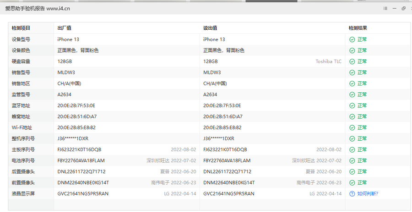Select the 监管型号 row label
Screen dimensions: 412x212
click(x=21, y=95)
